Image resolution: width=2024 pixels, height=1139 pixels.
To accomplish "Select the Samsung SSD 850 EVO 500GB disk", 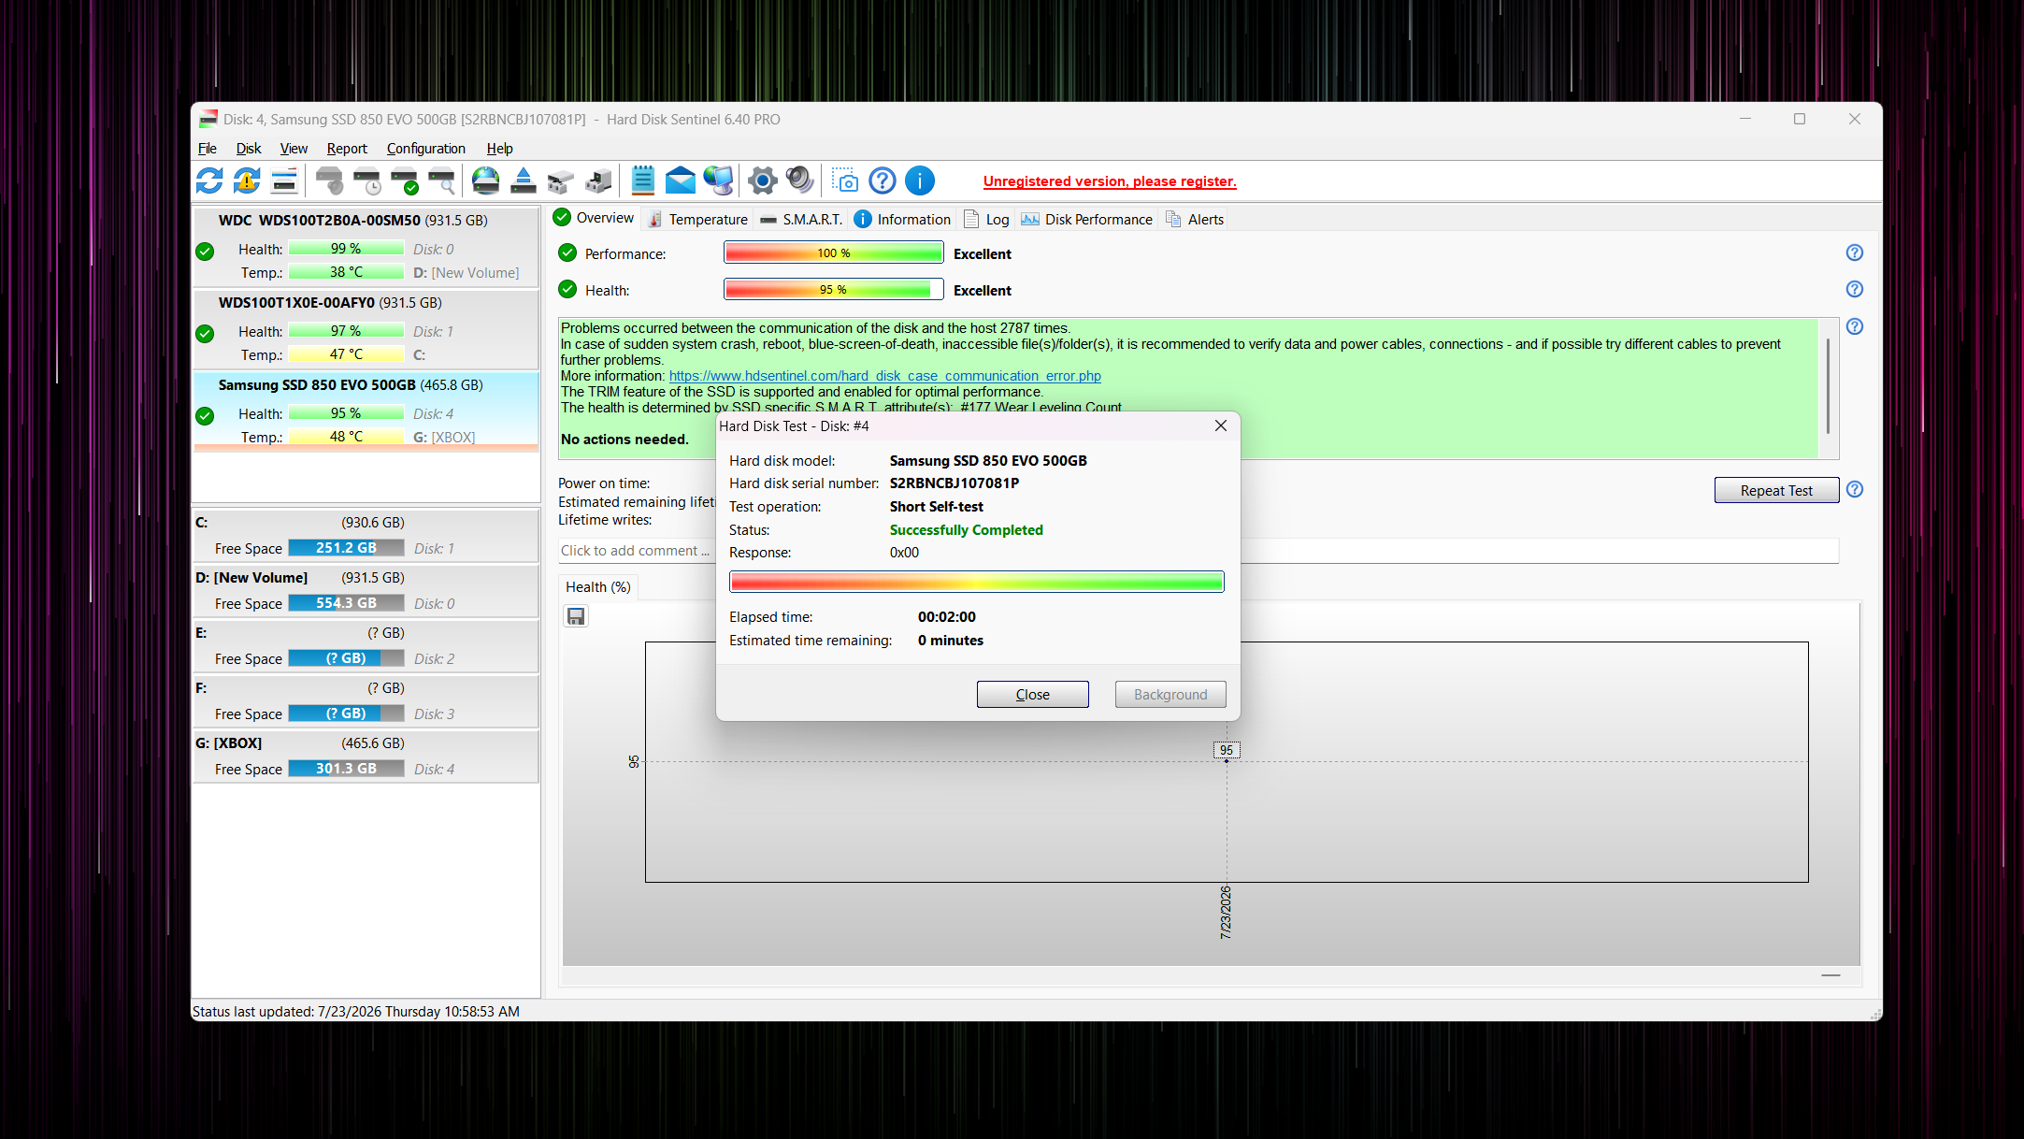I will 366,411.
